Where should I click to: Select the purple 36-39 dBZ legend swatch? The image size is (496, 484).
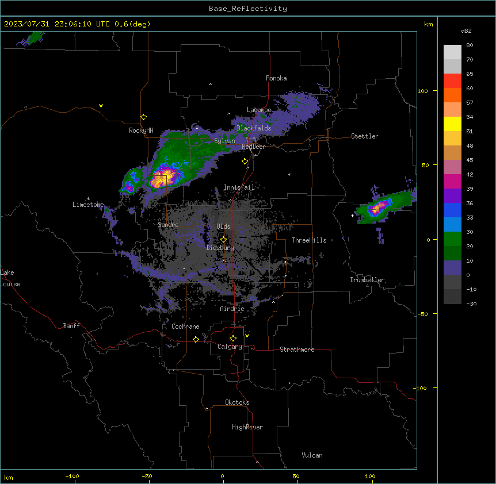pyautogui.click(x=452, y=196)
